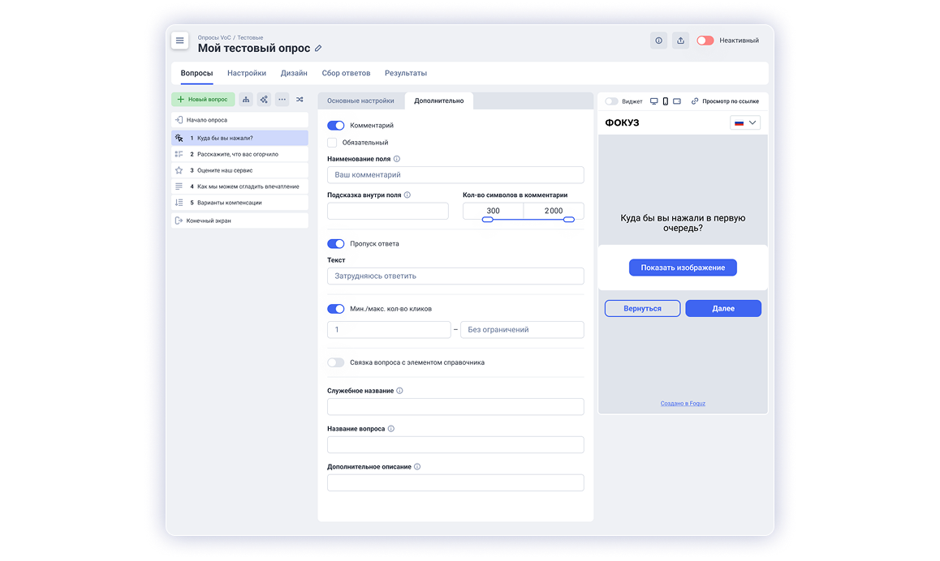Enable Связка вопроса с элементом справочника toggle
The image size is (940, 561).
[335, 362]
